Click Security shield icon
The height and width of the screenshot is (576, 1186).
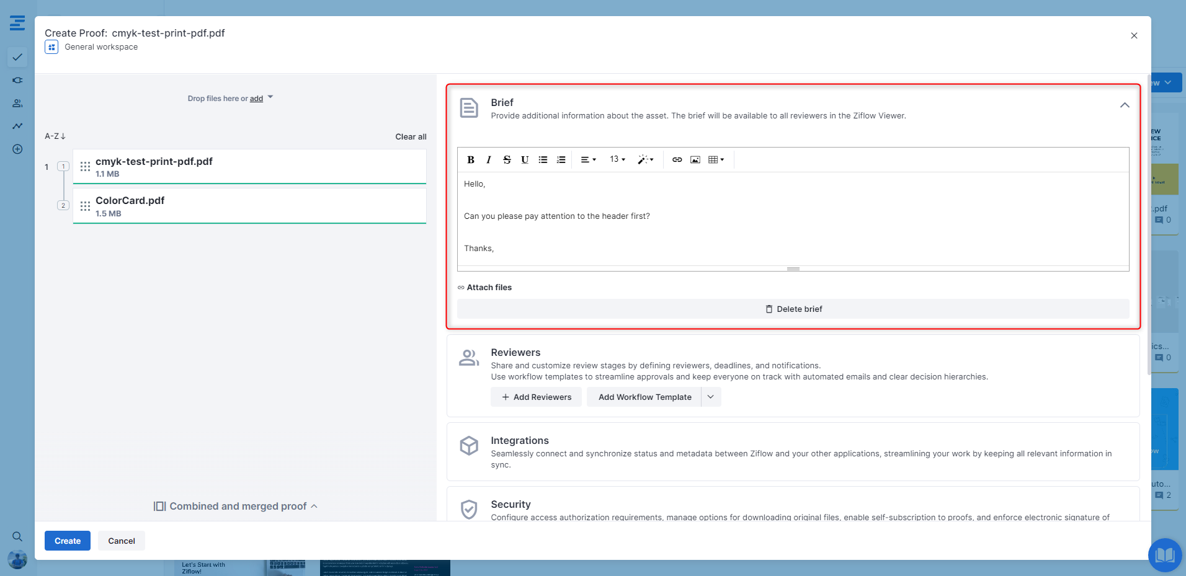coord(469,509)
